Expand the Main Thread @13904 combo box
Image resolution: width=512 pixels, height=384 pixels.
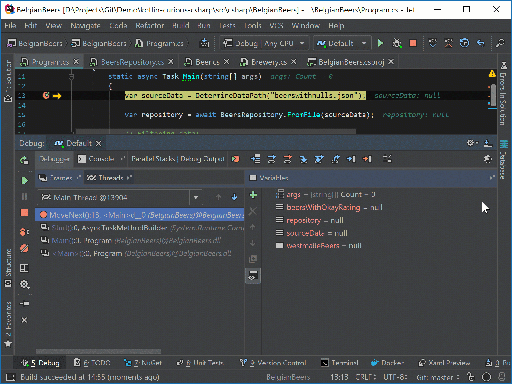pos(196,198)
